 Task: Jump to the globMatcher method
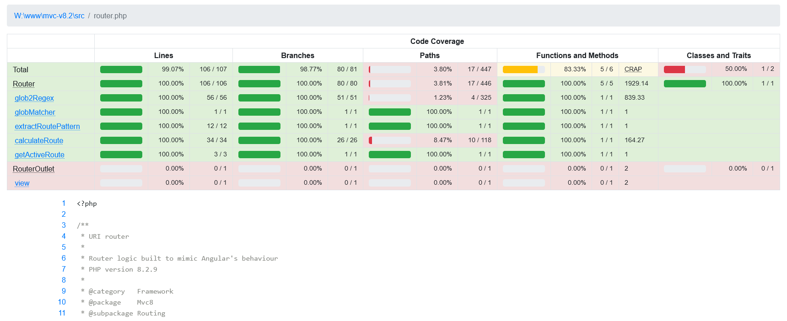pyautogui.click(x=35, y=112)
